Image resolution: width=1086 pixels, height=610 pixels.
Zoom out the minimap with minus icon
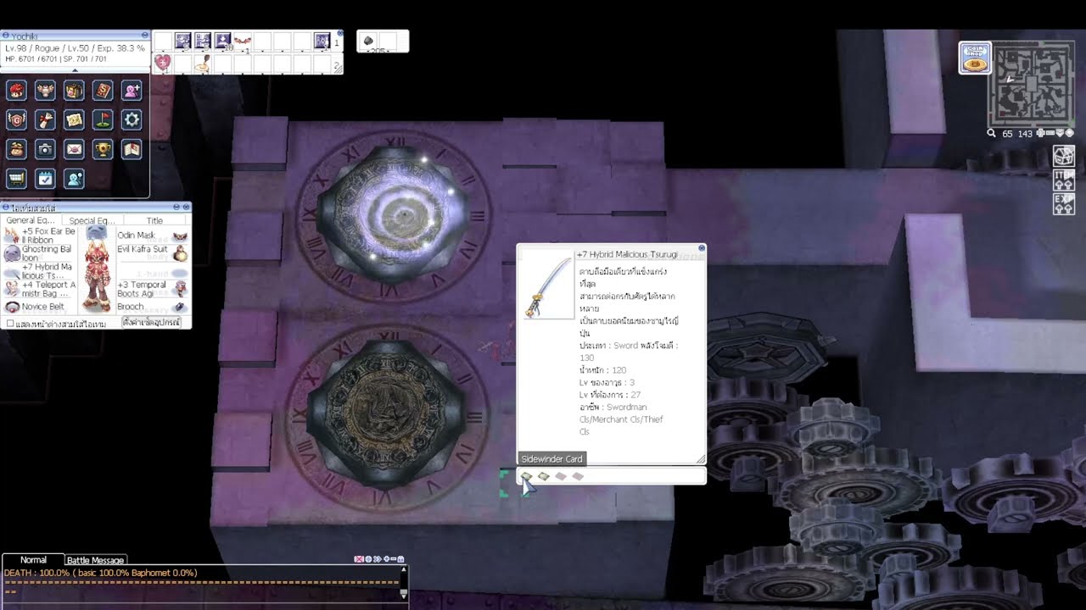(1050, 133)
